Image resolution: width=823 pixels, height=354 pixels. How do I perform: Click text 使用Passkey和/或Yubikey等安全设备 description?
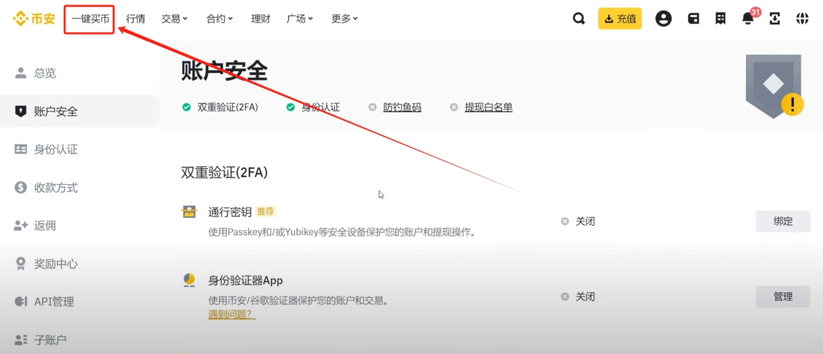(342, 232)
